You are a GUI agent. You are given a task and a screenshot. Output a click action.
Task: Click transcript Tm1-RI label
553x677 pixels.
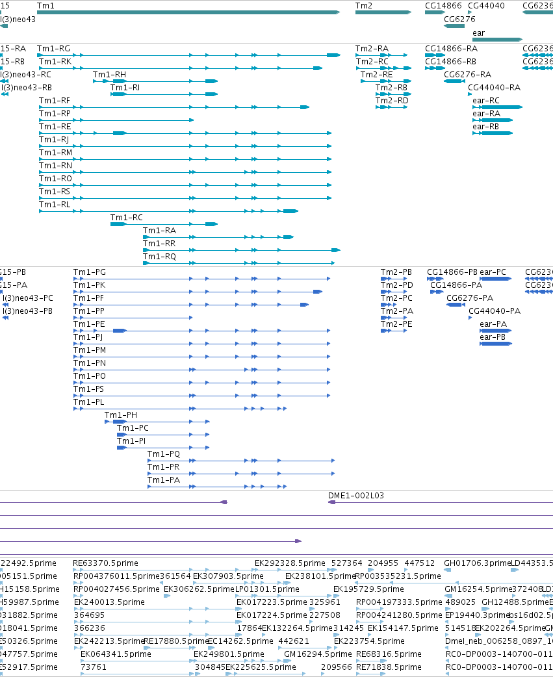[x=125, y=88]
